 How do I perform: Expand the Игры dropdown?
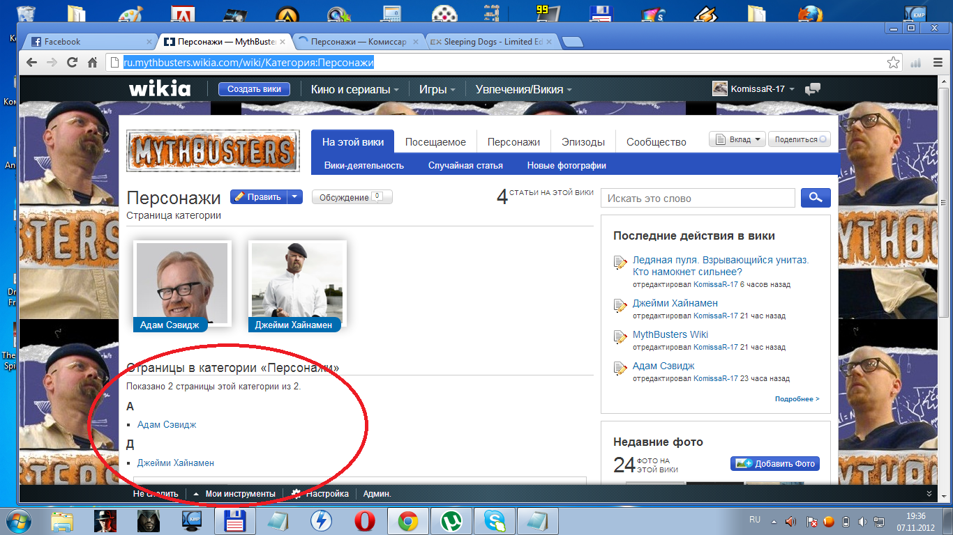tap(437, 89)
